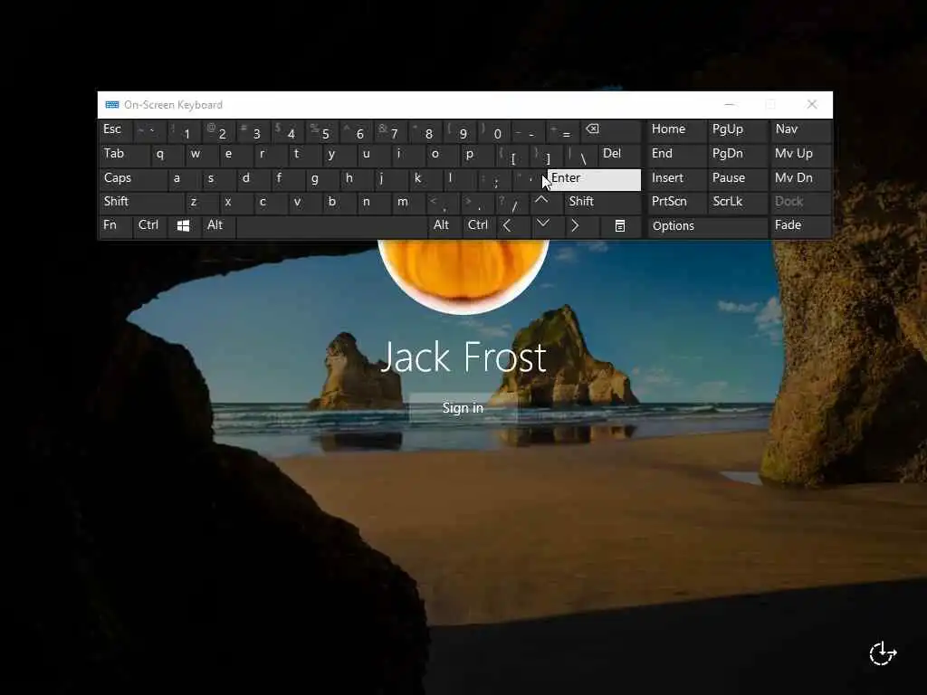Click the letter q key

coord(167,155)
